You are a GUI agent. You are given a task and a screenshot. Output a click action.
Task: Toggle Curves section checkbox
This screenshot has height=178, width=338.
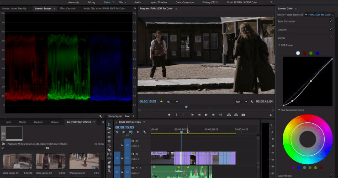click(331, 37)
